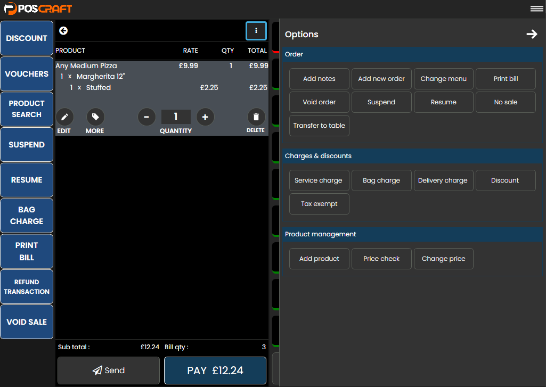Screen dimensions: 546x387
Task: Apply the Tax exempt option
Action: (x=319, y=204)
